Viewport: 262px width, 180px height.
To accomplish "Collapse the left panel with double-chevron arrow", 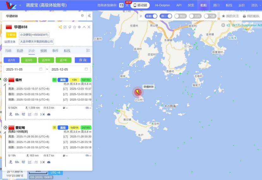I will point(89,15).
